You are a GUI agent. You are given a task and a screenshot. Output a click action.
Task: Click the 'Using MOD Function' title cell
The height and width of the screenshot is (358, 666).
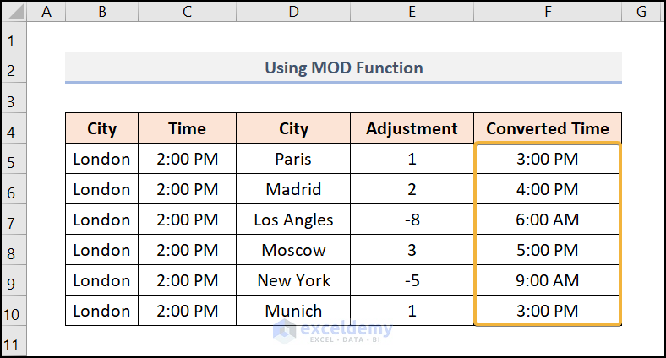click(x=343, y=68)
